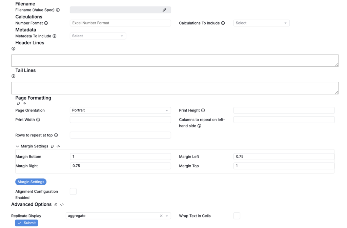This screenshot has height=228, width=347.
Task: Click info icon next to Print Height
Action: click(203, 110)
